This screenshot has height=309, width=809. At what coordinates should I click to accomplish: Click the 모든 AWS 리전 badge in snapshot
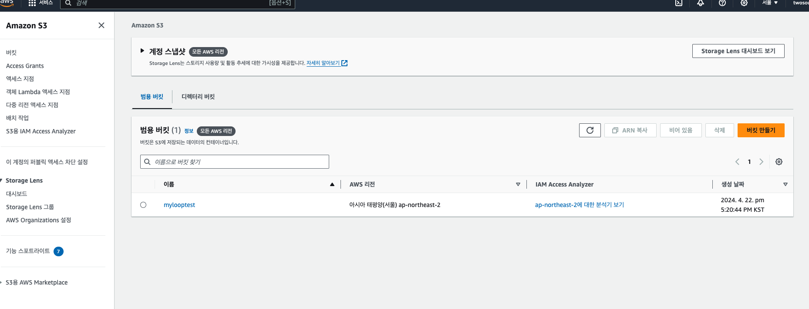click(x=208, y=51)
